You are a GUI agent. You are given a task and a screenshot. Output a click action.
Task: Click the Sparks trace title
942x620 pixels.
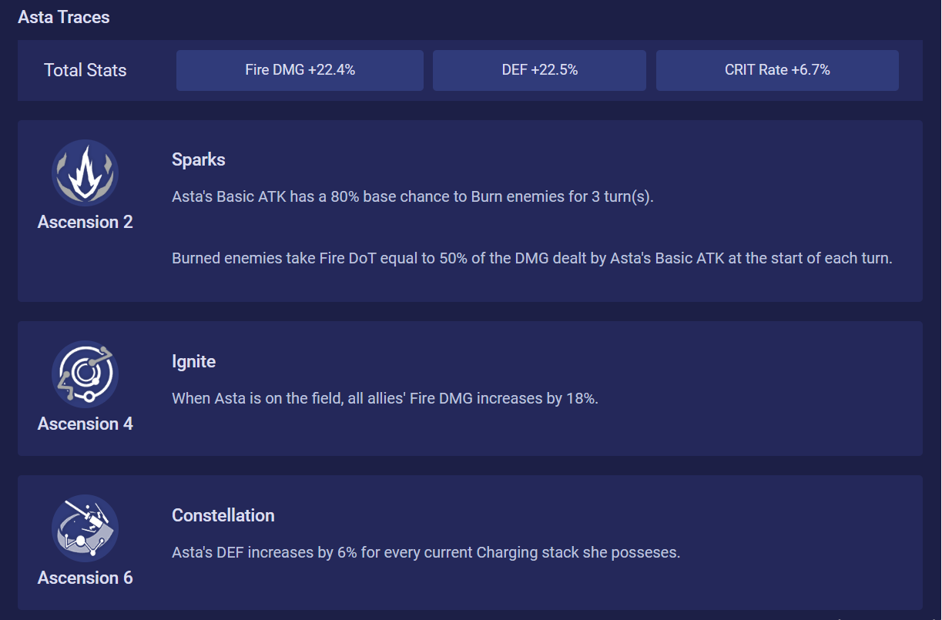pos(199,160)
